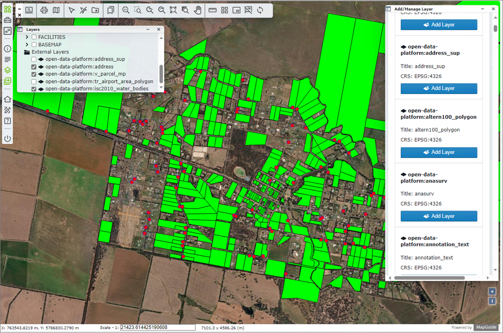Choose the Select arrow tool
Screen dimensions: 503x333
[x=71, y=10]
